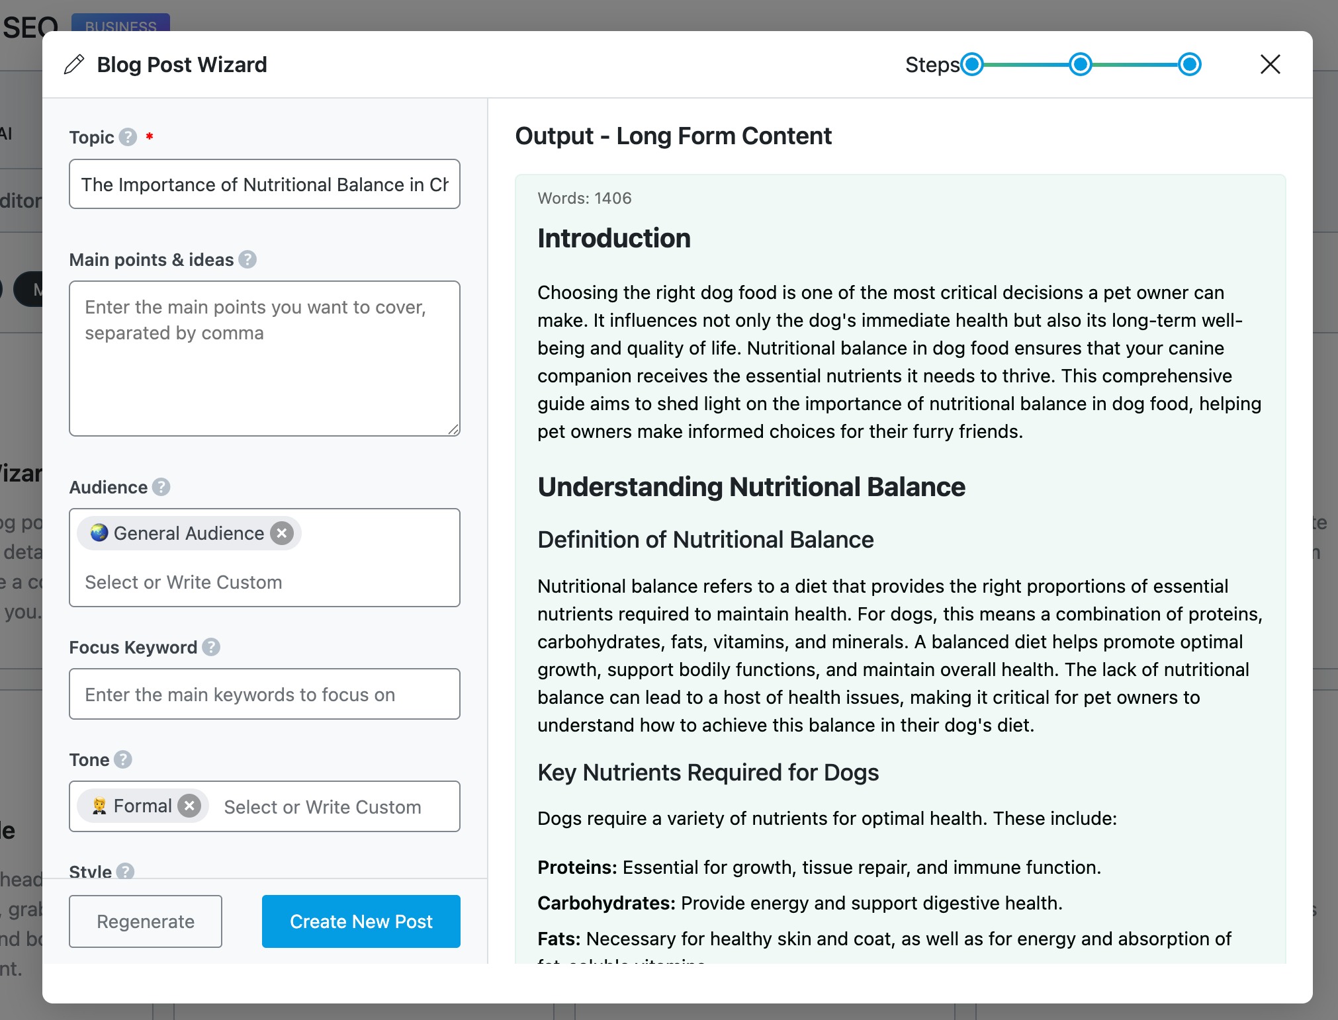Close the Blog Post Wizard dialog
Image resolution: width=1338 pixels, height=1020 pixels.
(1270, 65)
